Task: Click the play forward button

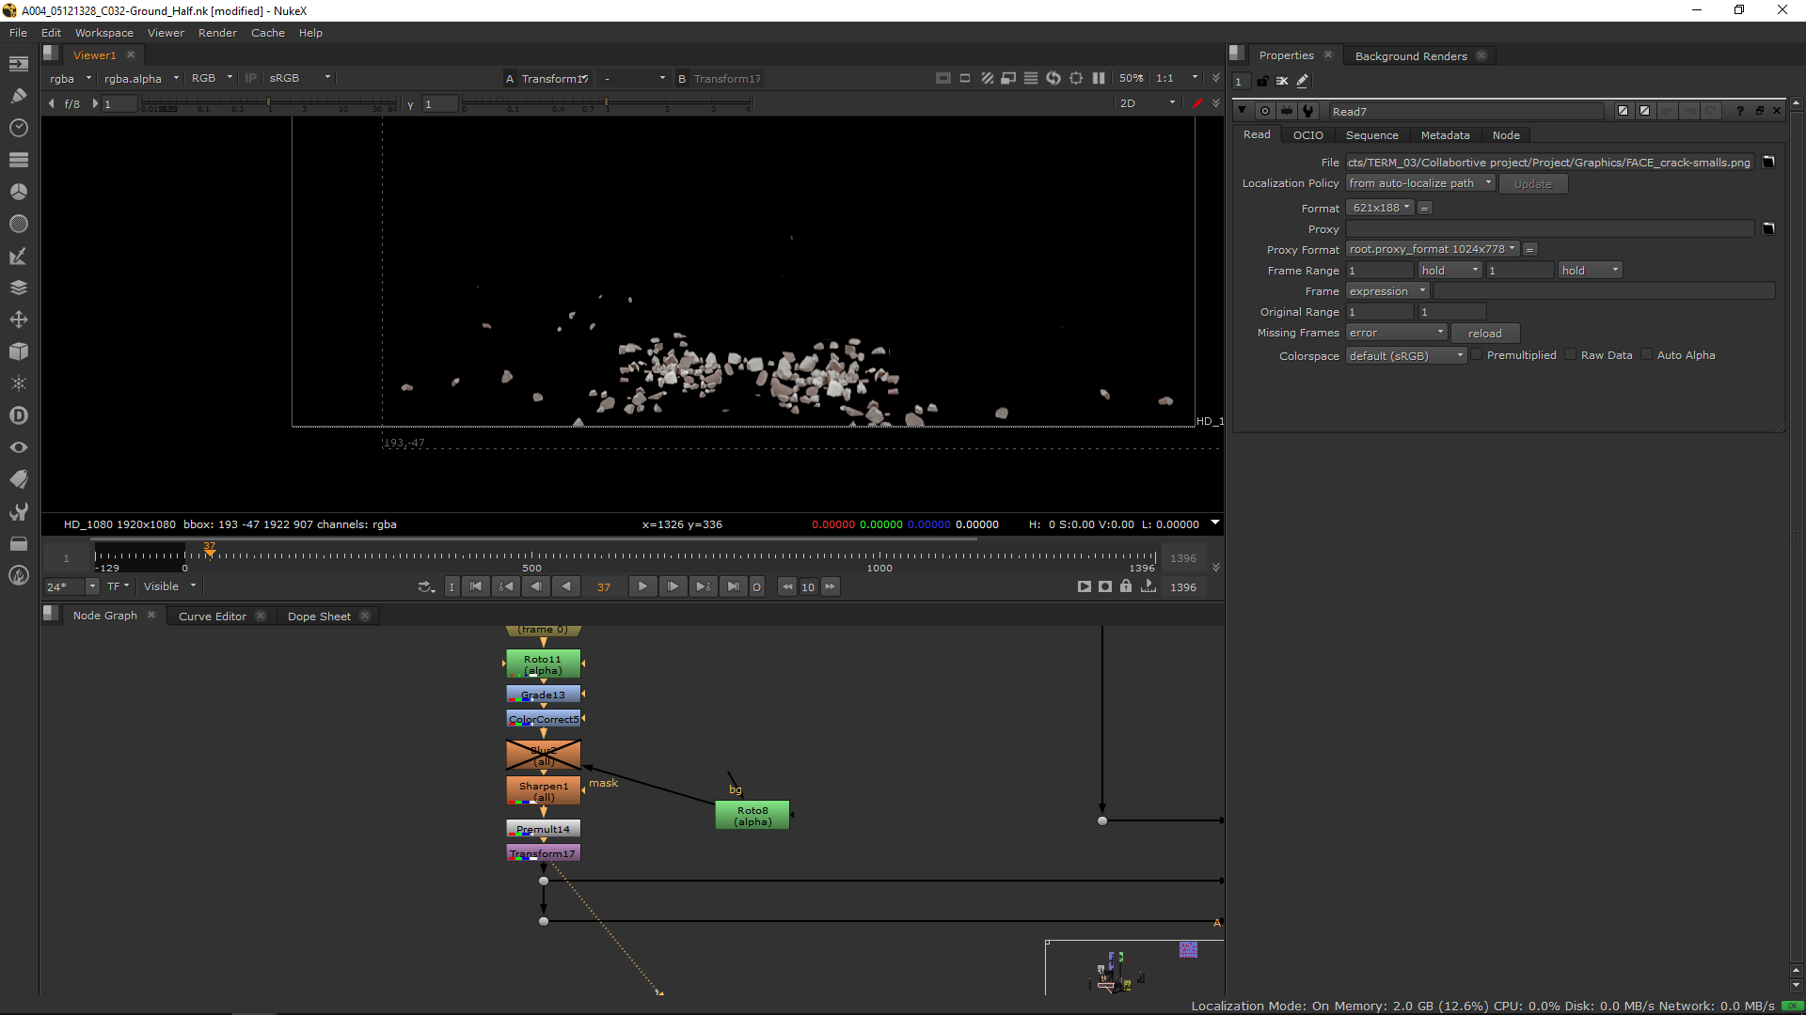Action: pyautogui.click(x=642, y=586)
